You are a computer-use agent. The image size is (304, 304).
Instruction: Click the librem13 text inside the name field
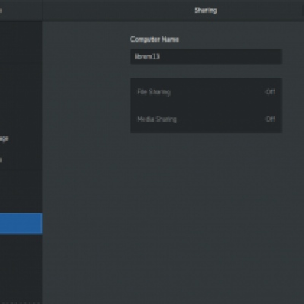coord(147,56)
